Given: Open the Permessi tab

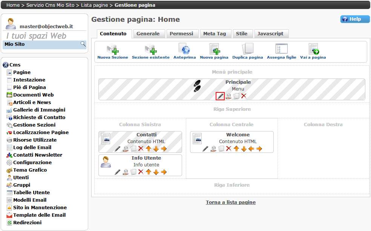Looking at the screenshot, I should pyautogui.click(x=181, y=34).
